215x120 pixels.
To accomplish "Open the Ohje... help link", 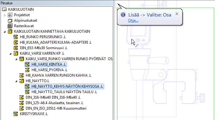I will [133, 20].
